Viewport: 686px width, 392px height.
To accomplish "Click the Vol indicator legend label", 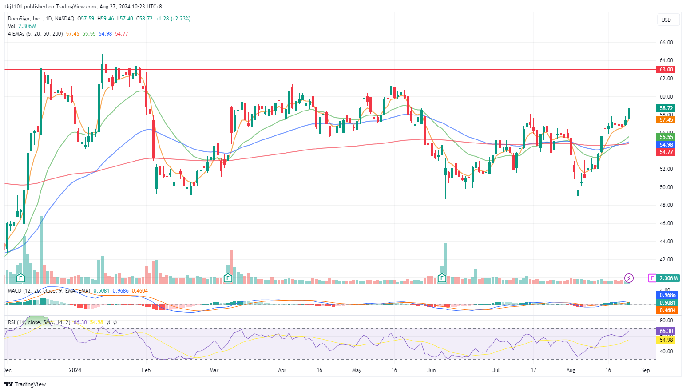I will (x=12, y=26).
